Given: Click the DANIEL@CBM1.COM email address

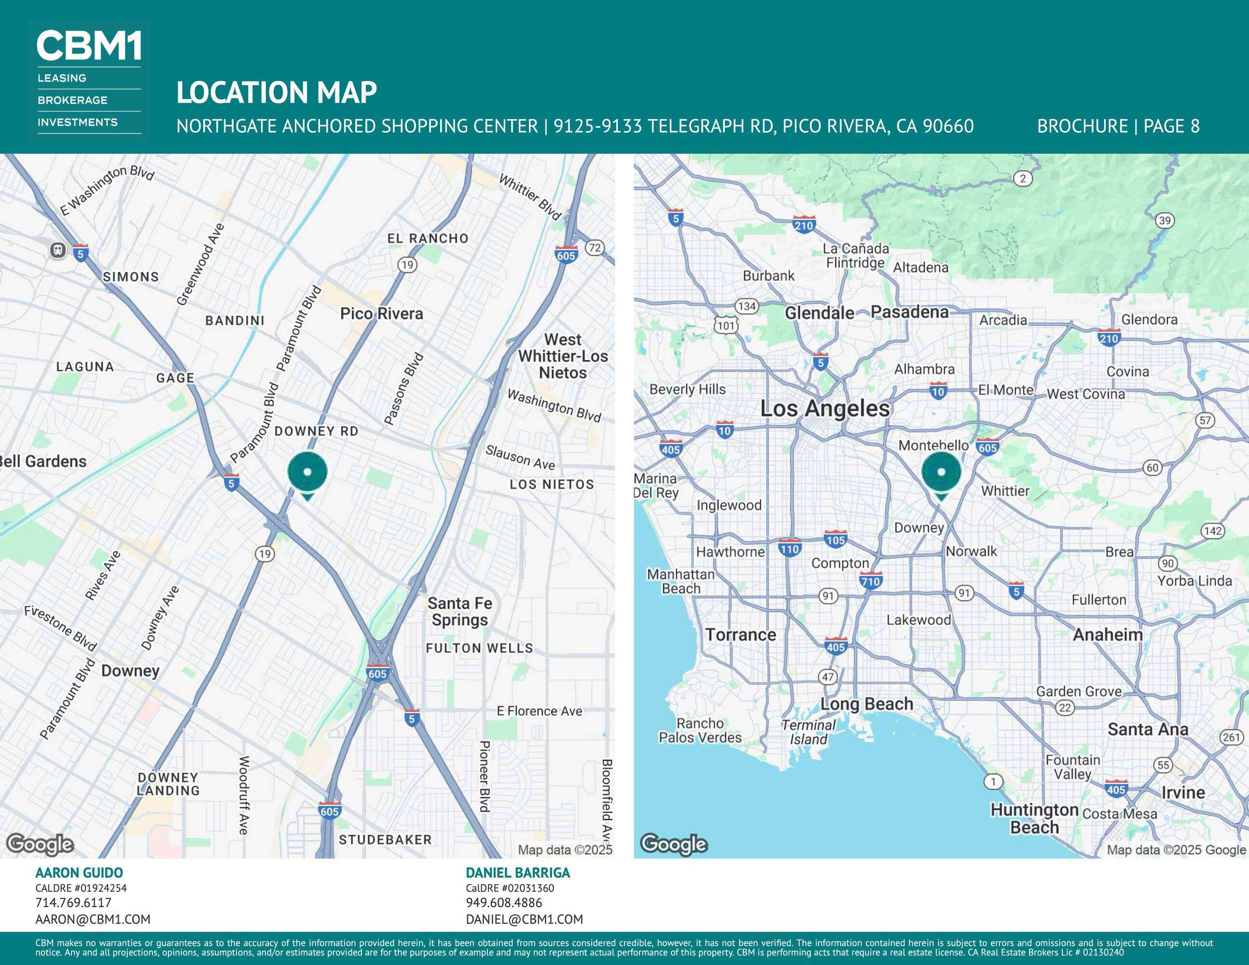Looking at the screenshot, I should click(524, 919).
